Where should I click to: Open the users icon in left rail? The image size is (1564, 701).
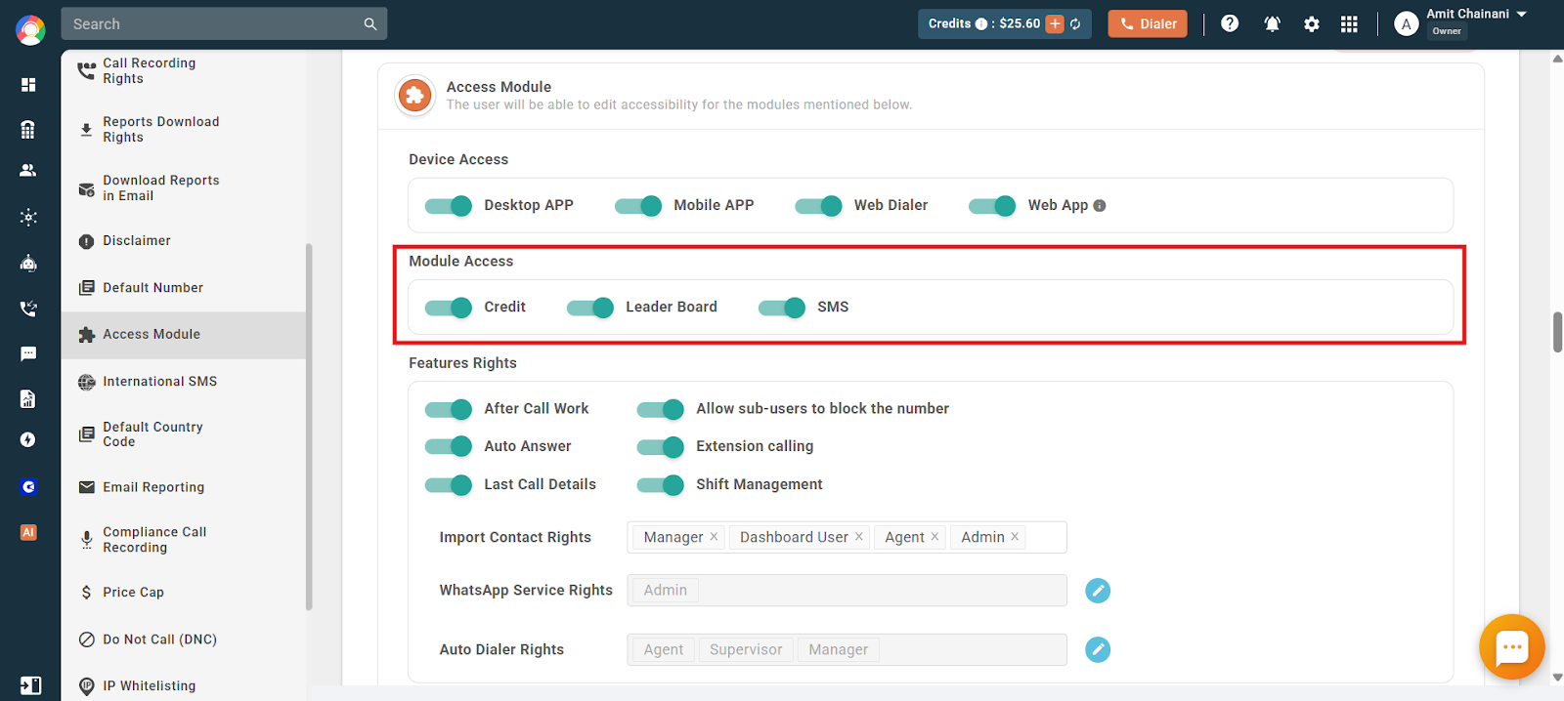28,170
